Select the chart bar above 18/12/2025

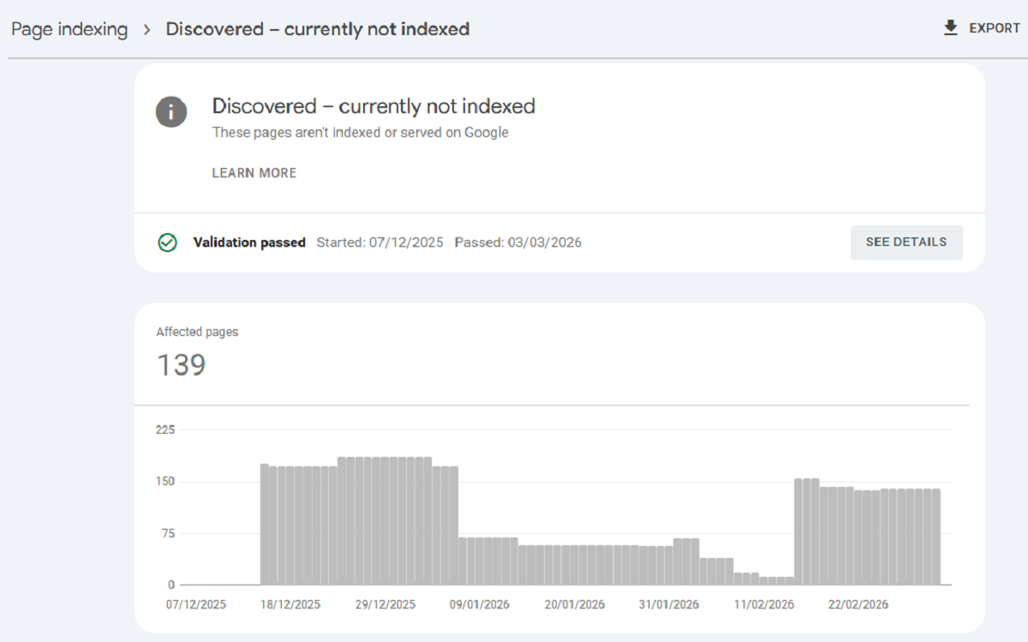290,523
